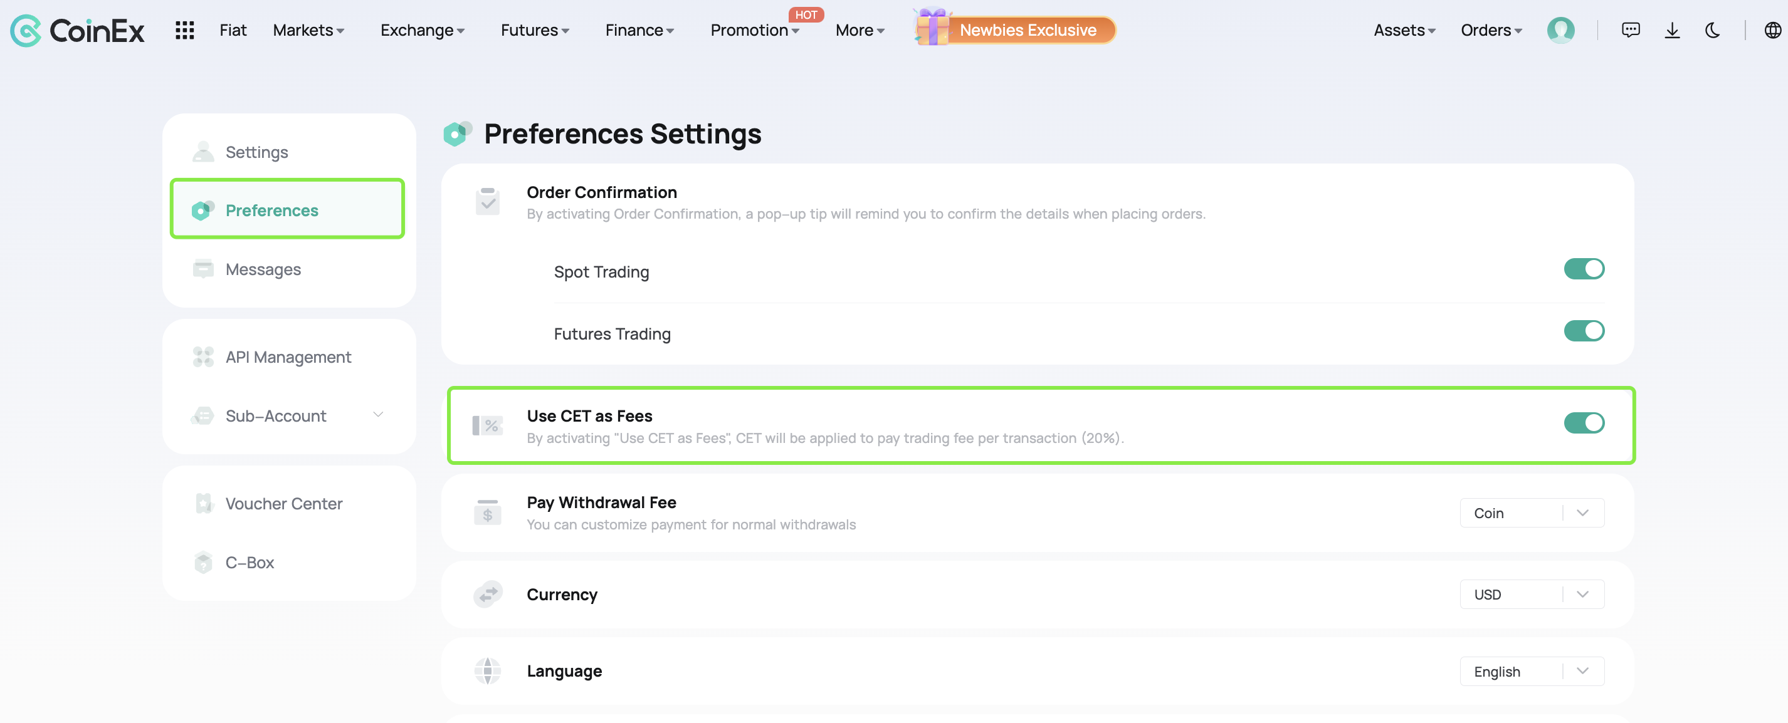This screenshot has height=723, width=1788.
Task: Click the Preferences sidebar icon
Action: [202, 211]
